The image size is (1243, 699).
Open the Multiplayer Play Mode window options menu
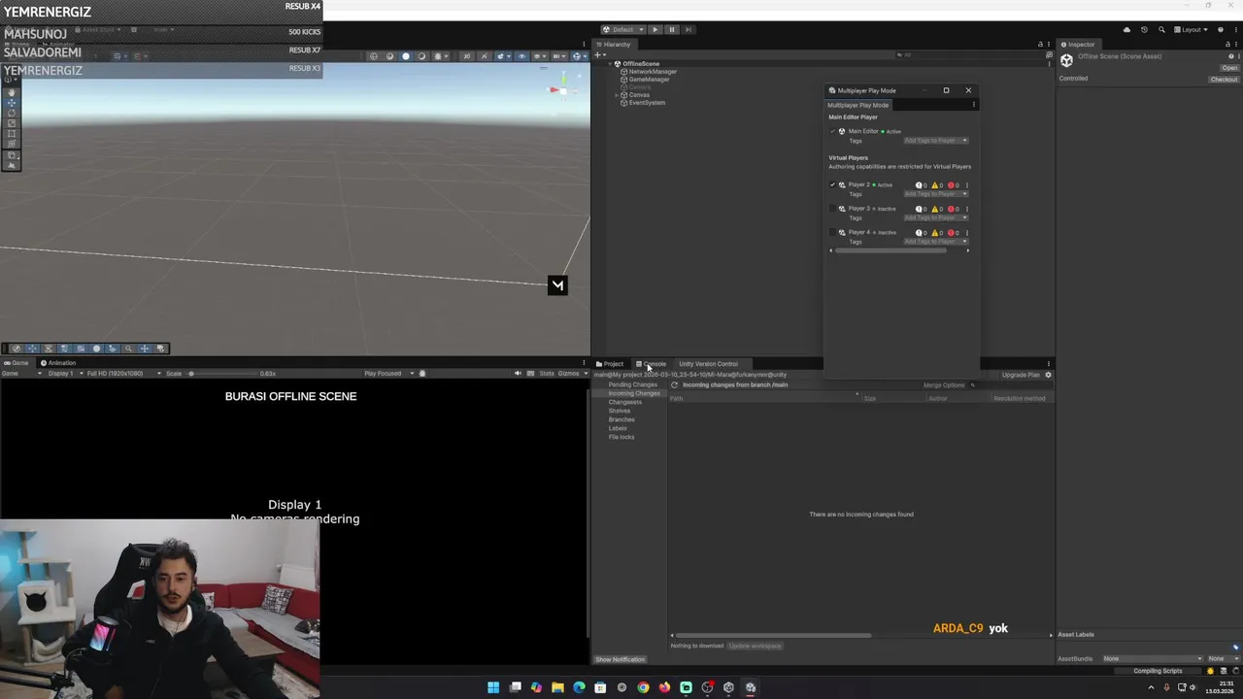pos(973,105)
